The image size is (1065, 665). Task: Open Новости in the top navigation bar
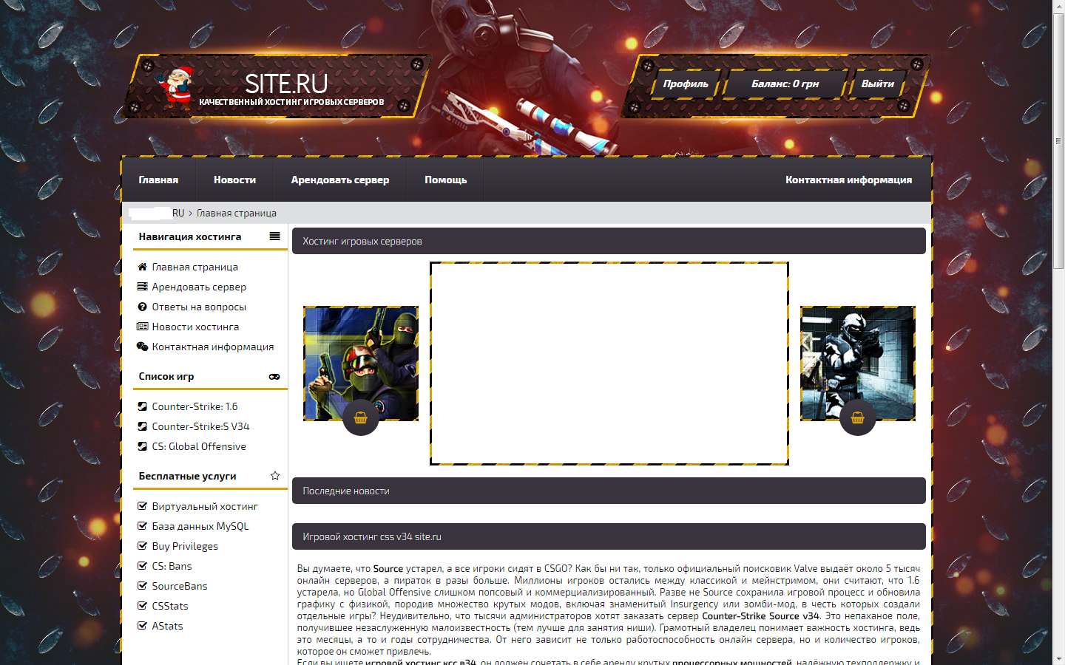coord(234,180)
